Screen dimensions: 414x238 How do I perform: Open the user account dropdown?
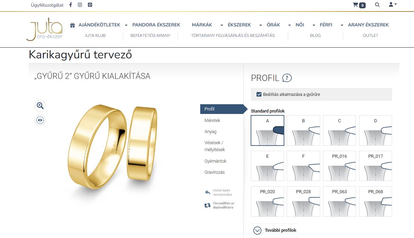point(392,5)
